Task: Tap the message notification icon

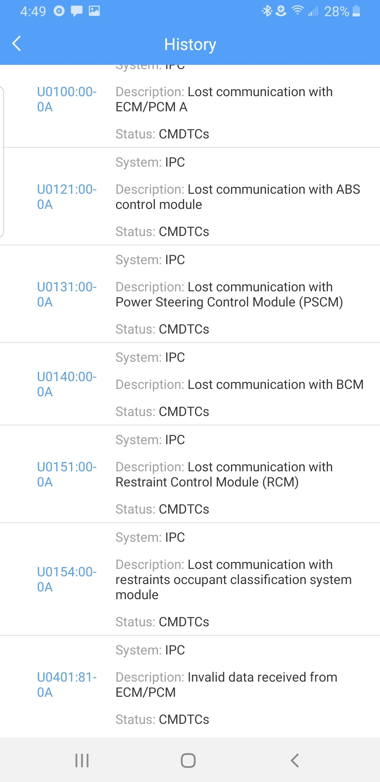Action: 76,11
